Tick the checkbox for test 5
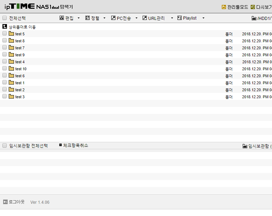 pyautogui.click(x=5, y=33)
